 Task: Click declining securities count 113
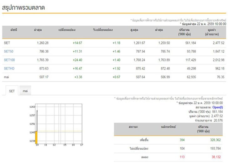pyautogui.click(x=182, y=157)
